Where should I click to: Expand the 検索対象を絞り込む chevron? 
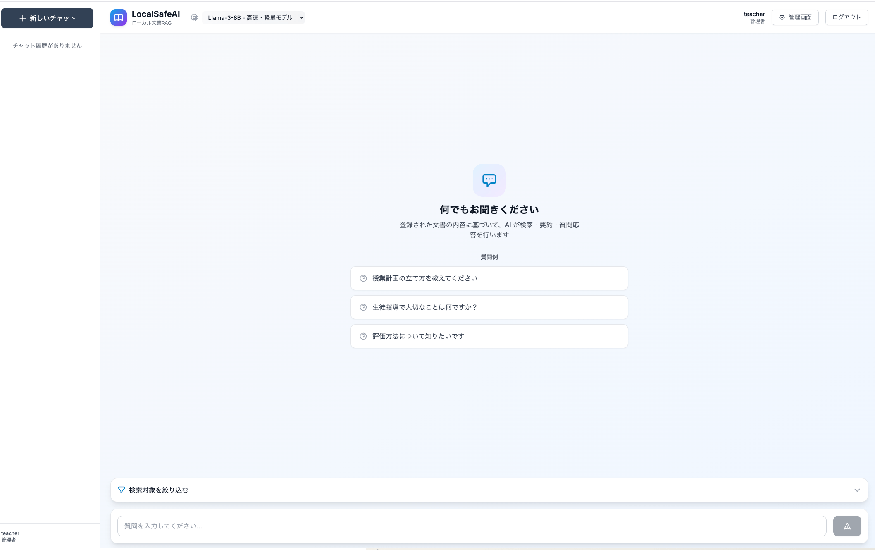click(857, 490)
